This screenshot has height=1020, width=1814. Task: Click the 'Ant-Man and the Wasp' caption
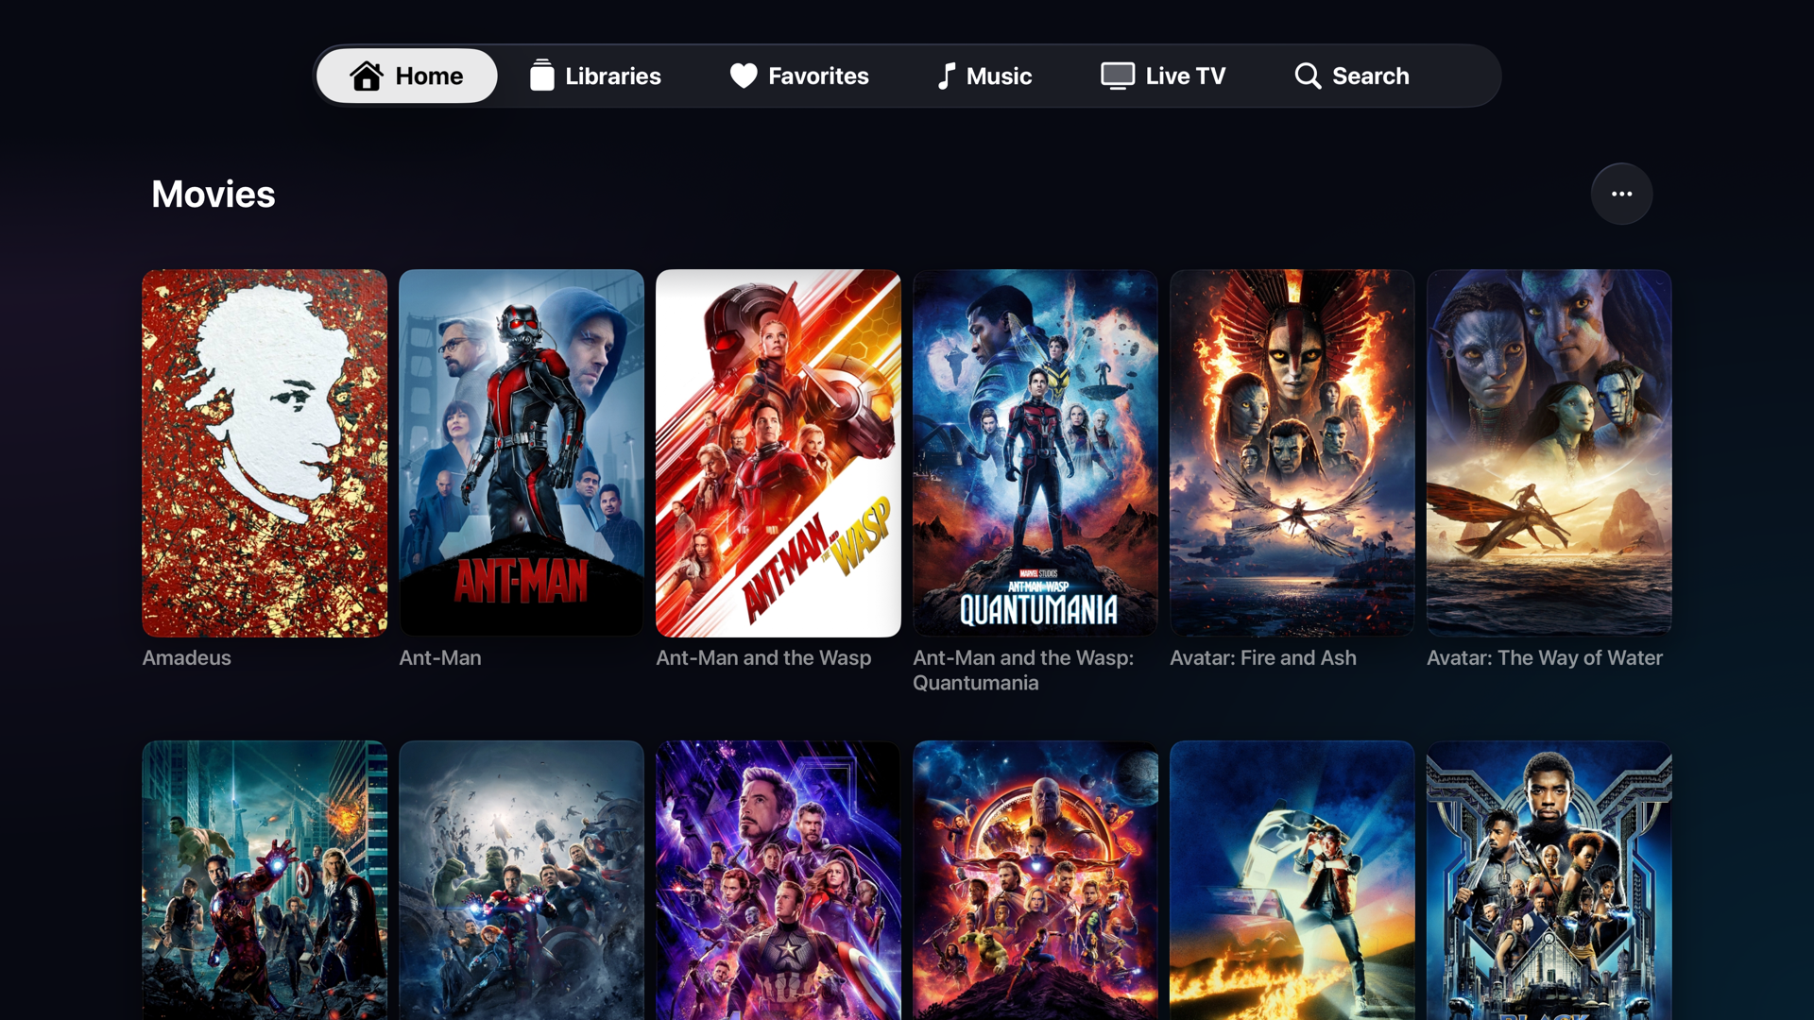pos(763,657)
